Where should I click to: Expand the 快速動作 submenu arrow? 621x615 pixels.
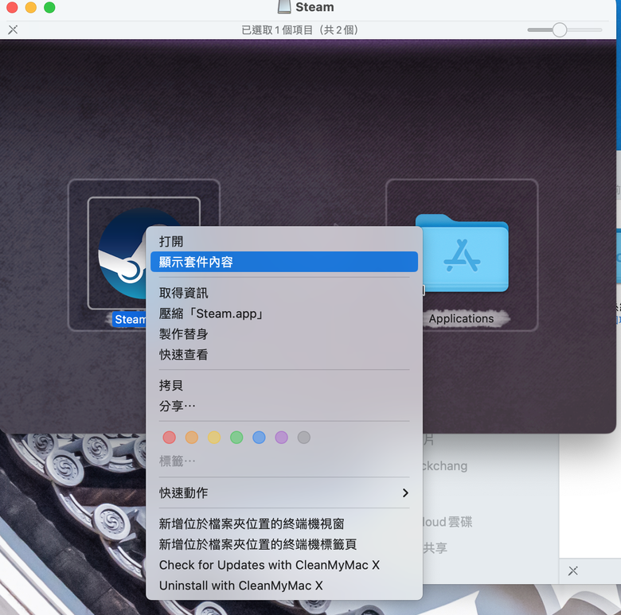point(405,492)
